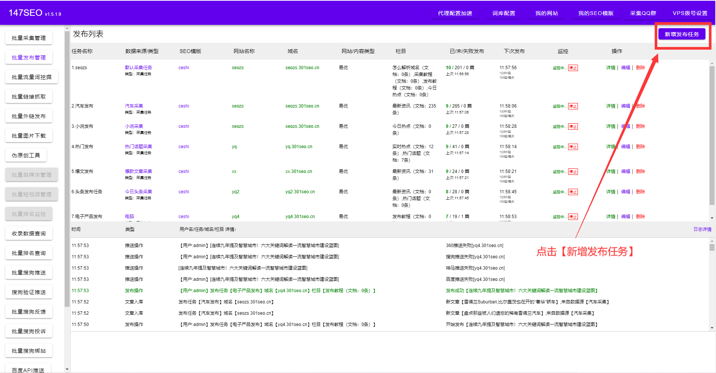Click sidebar scrollbar up arrow
This screenshot has width=716, height=373.
tap(67, 28)
